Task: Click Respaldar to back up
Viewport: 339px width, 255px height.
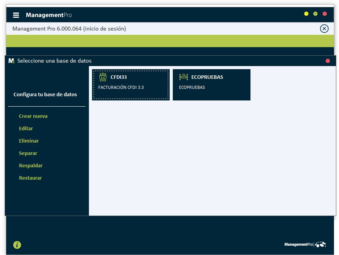Action: [31, 165]
